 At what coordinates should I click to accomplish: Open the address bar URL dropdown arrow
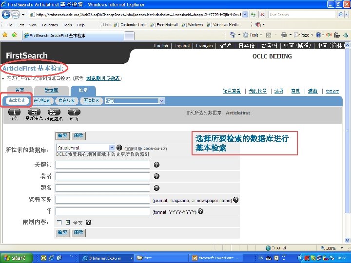pyautogui.click(x=245, y=15)
